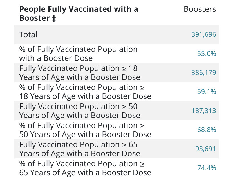Click the '% of Fully Vaccinated Population with a Booster Dose' label
Viewport: 233px width, 180px height.
[x=78, y=54]
